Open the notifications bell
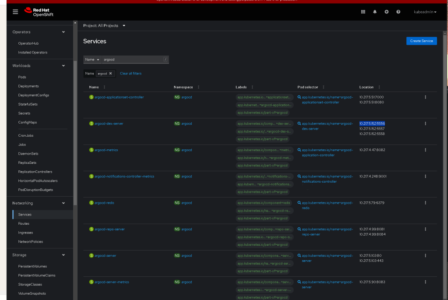 pos(374,12)
